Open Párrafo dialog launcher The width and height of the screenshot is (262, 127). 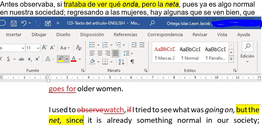145,71
